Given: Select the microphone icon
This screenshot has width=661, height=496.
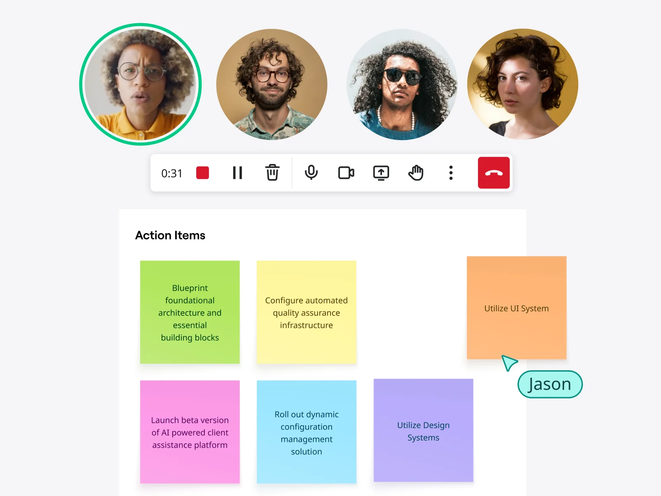Looking at the screenshot, I should point(311,173).
